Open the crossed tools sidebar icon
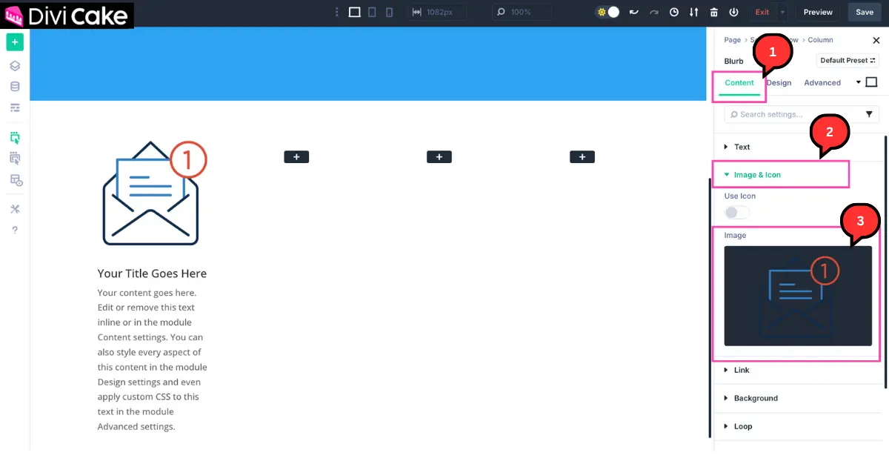Viewport: 889px width, 467px height. tap(15, 209)
